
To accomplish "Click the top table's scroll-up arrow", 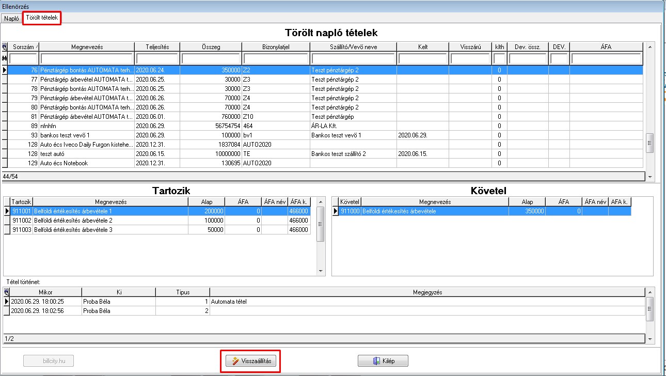I will point(649,46).
